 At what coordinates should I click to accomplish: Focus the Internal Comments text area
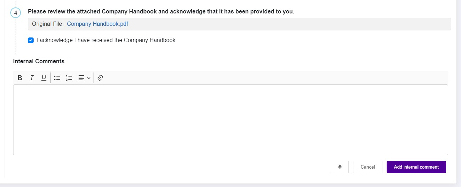pyautogui.click(x=230, y=119)
